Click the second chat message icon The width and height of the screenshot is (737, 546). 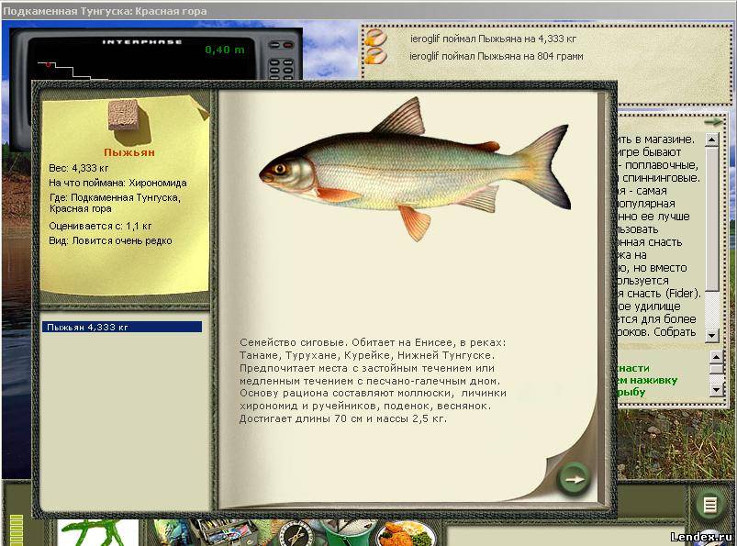[x=374, y=57]
